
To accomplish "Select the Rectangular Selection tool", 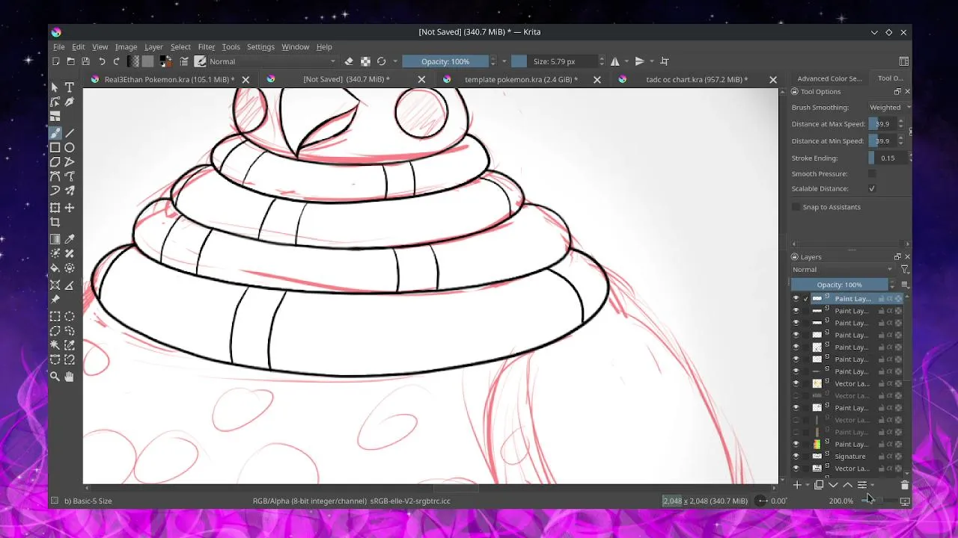I will click(55, 316).
